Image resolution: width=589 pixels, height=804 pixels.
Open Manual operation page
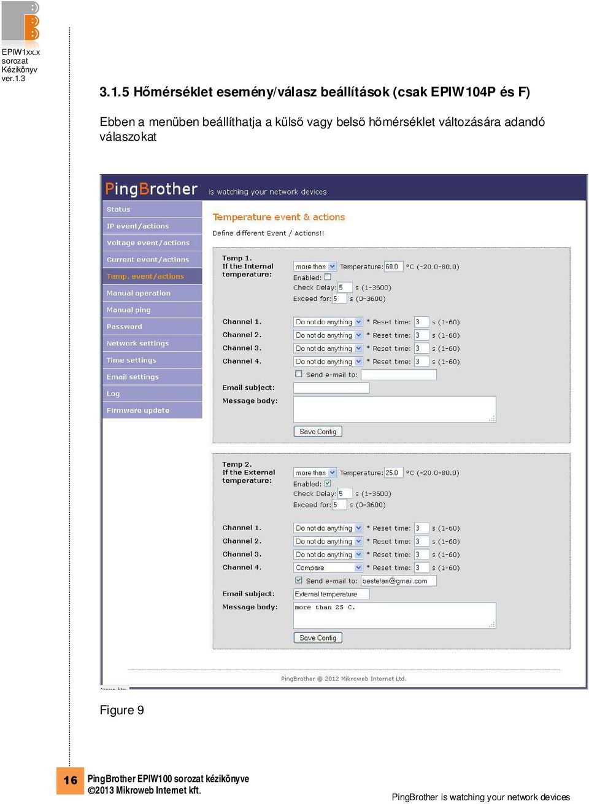(152, 293)
